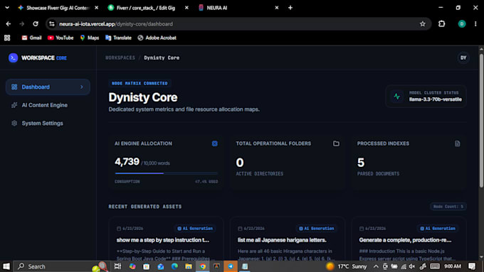Click AI Generation tag on Japanese letters card
The height and width of the screenshot is (272, 484).
coord(317,229)
